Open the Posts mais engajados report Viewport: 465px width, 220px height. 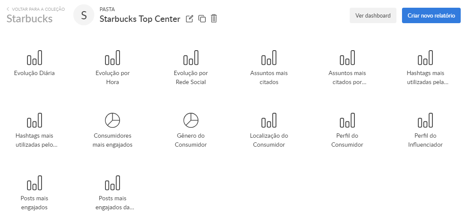(x=34, y=183)
